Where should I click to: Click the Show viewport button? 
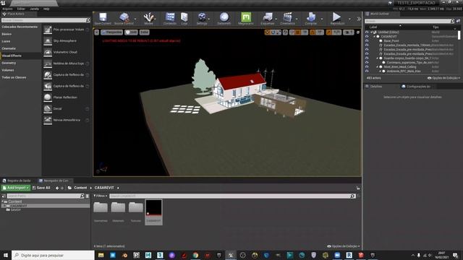pos(145,32)
